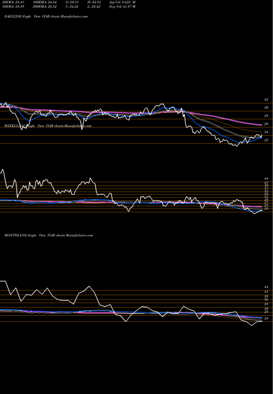Click the 100EMA value text
Screen dimensions: 273x394
46,2
